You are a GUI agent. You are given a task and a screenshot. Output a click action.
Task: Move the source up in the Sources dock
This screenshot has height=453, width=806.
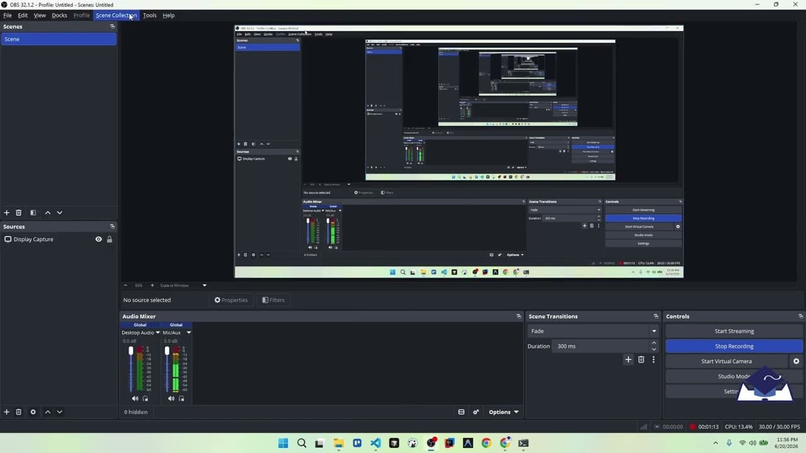tap(48, 412)
